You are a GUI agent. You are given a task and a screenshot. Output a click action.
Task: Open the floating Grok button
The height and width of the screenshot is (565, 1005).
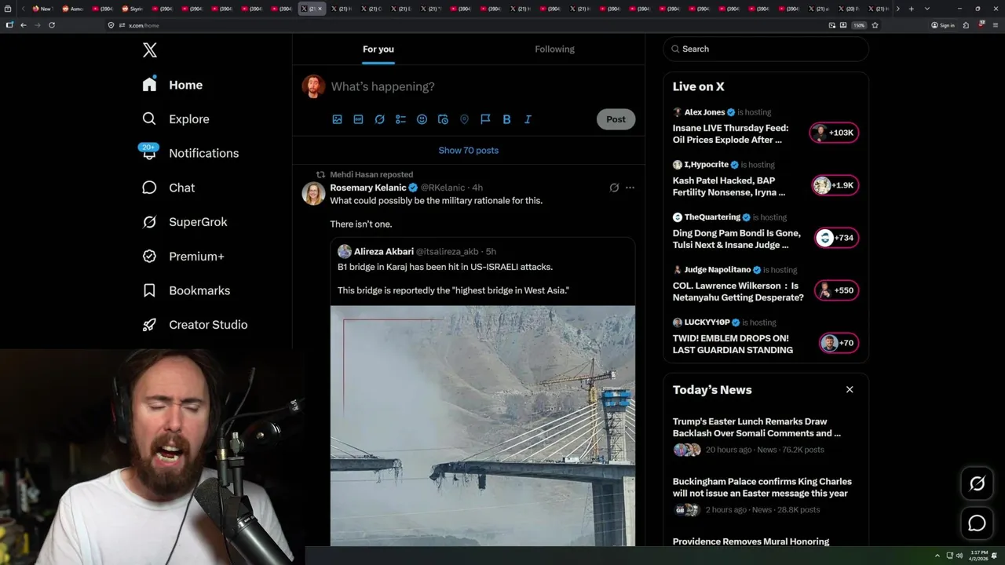click(977, 484)
